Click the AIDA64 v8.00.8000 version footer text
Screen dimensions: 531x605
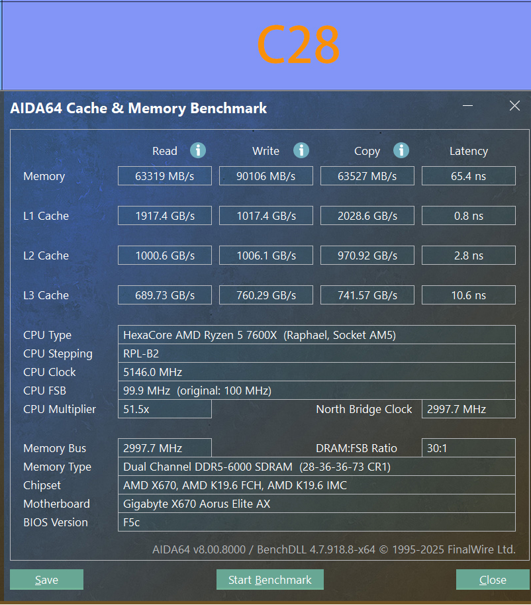tap(334, 549)
